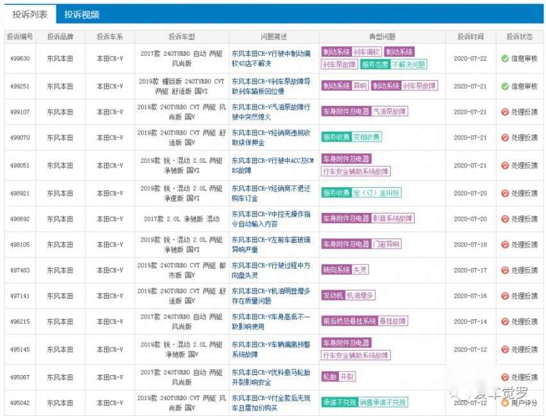The image size is (546, 416).
Task: Click the 汽油泵故障 issue tag
Action: click(389, 112)
